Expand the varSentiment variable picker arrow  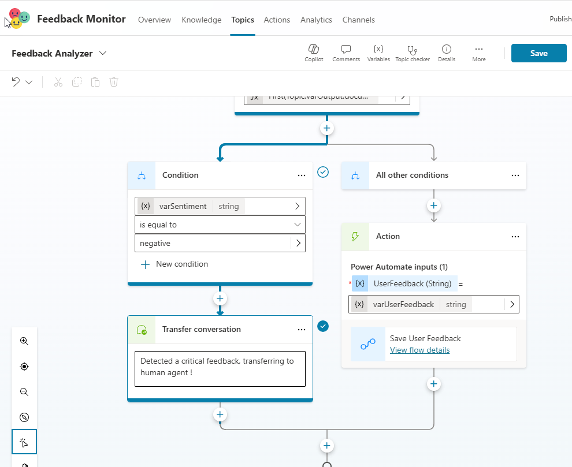point(298,206)
